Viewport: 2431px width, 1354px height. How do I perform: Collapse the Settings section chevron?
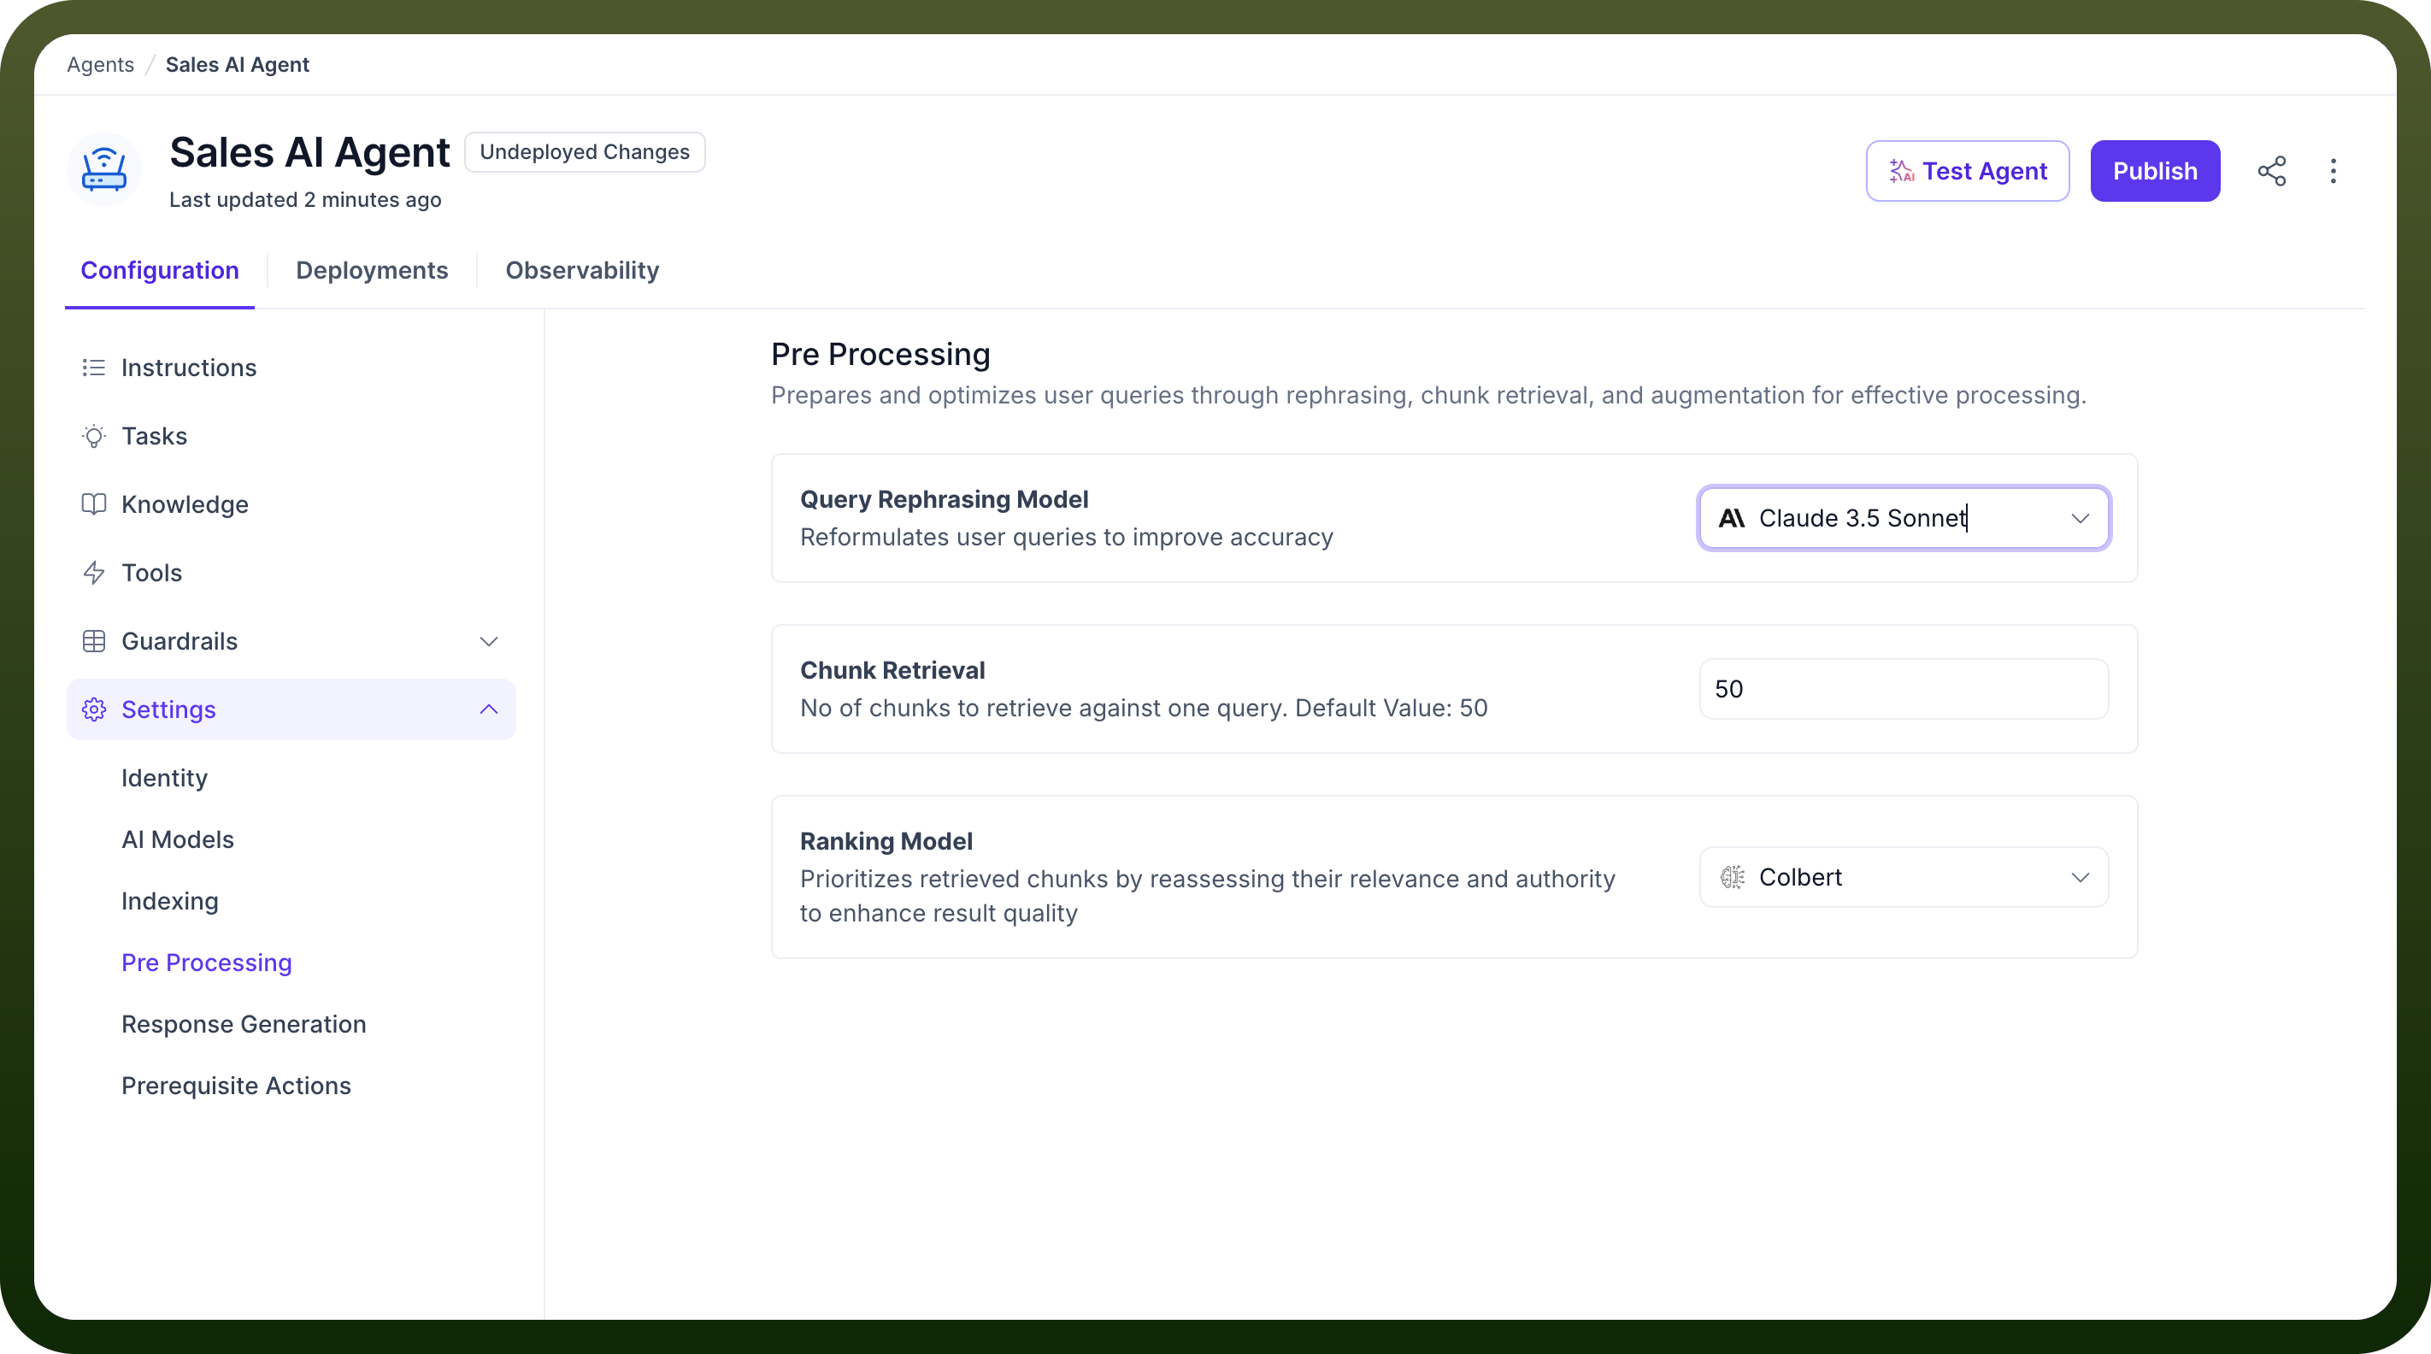489,709
